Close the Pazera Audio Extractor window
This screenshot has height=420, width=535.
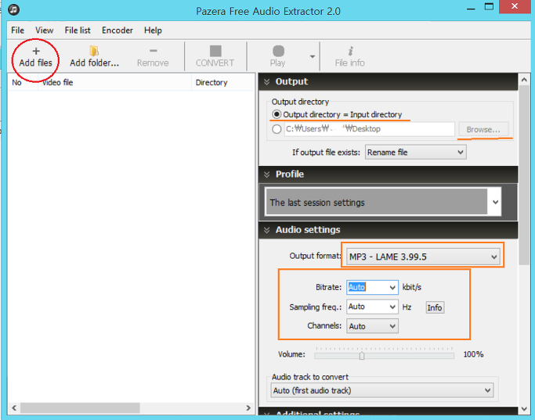point(515,6)
